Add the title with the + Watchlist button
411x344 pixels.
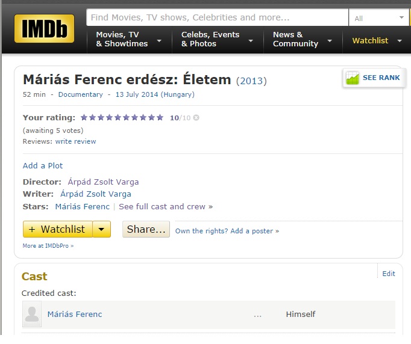click(58, 229)
